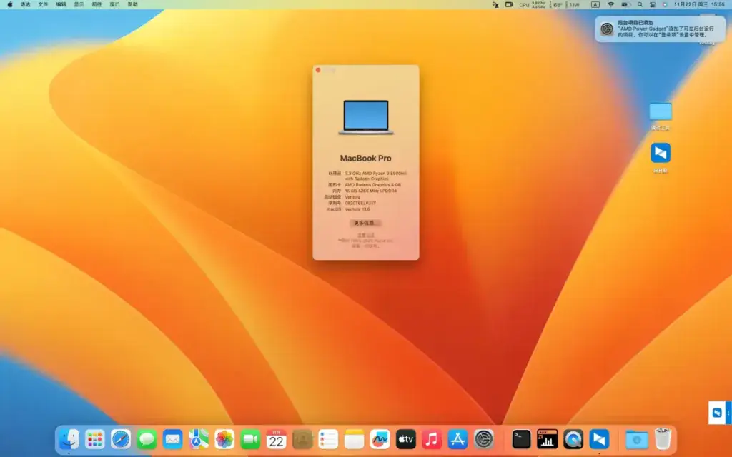Open the blue folder on desktop
This screenshot has height=457, width=732.
pyautogui.click(x=660, y=111)
